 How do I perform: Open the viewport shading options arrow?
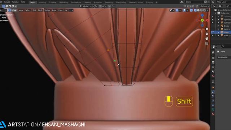(x=208, y=10)
